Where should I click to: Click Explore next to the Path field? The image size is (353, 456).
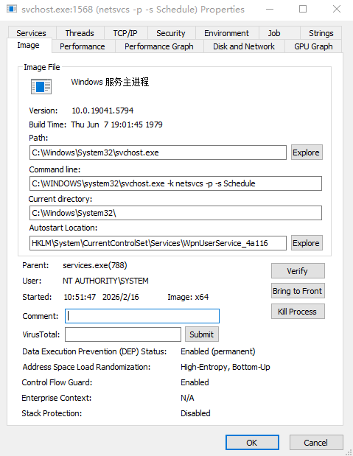click(x=307, y=152)
